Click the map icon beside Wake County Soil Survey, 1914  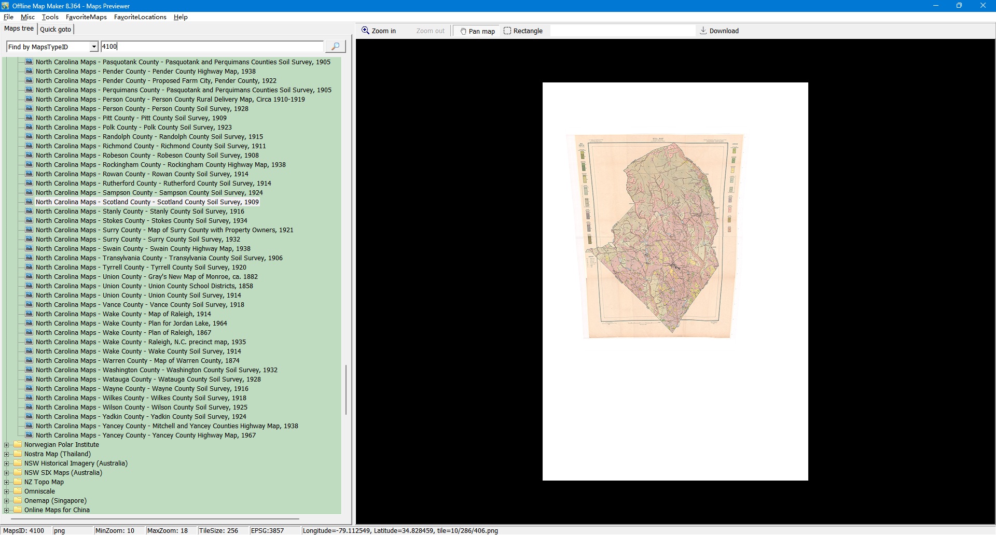click(x=29, y=351)
